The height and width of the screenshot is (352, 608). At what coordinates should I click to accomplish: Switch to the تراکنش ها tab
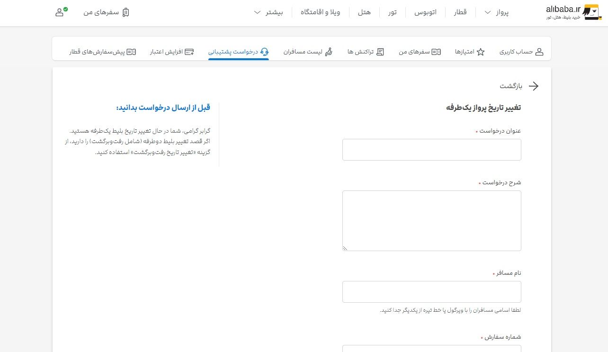(x=366, y=52)
